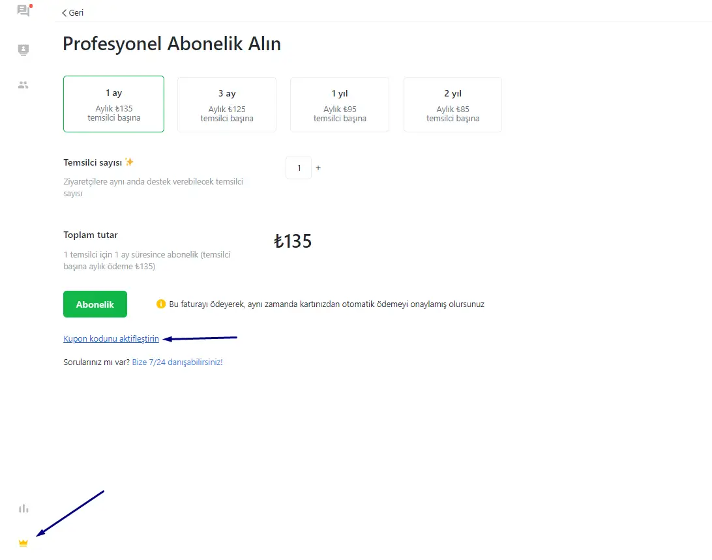This screenshot has width=712, height=560.
Task: Click the yellow info icon by the payment notice
Action: [161, 304]
